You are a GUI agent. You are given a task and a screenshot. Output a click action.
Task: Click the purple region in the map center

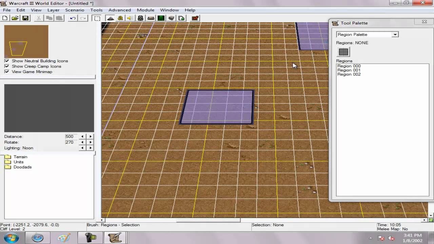point(217,107)
